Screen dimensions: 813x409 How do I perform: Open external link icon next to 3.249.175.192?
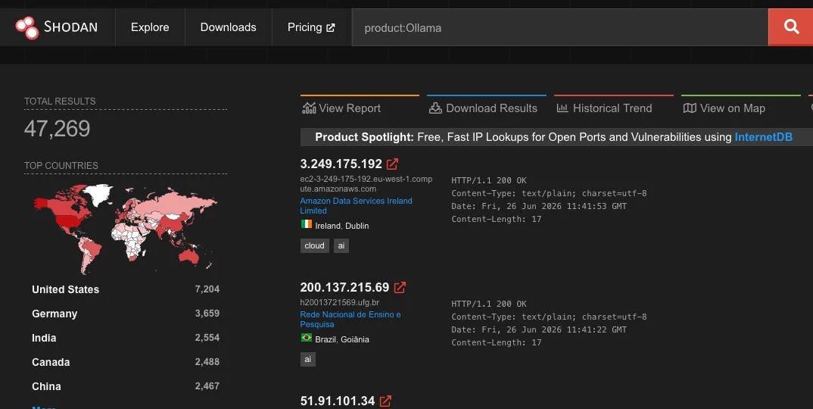click(x=393, y=164)
